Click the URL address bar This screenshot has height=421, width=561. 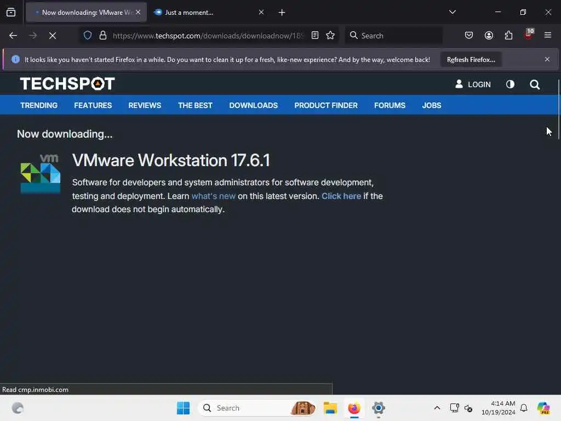208,36
